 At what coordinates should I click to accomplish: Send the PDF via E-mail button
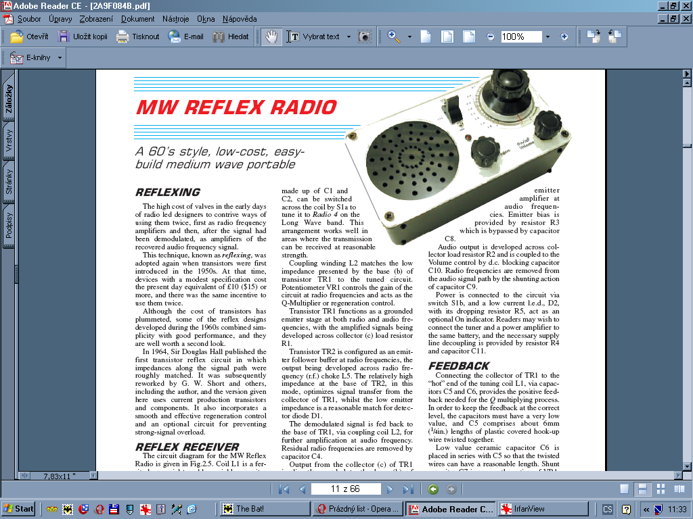coord(185,36)
